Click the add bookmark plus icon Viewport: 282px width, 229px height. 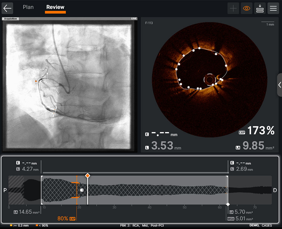coord(233,8)
